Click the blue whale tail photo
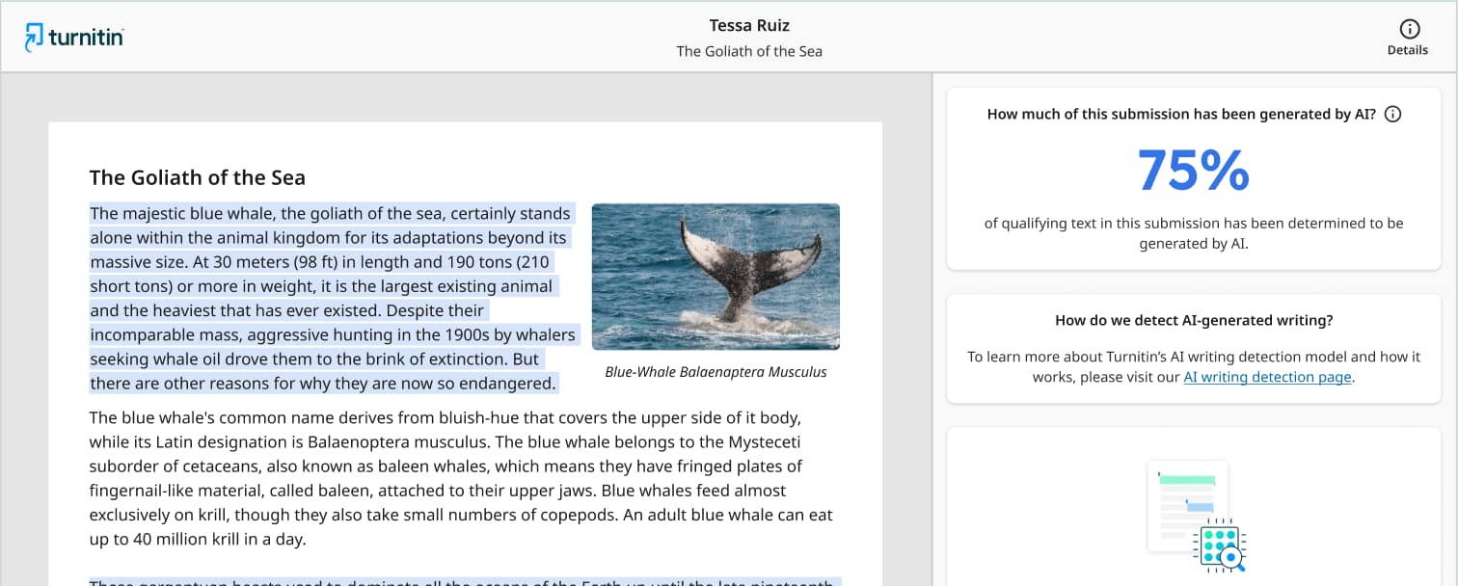 715,277
